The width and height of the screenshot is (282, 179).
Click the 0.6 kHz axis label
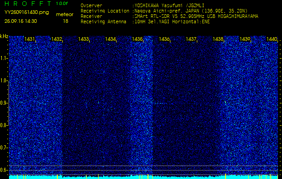pos(4,170)
